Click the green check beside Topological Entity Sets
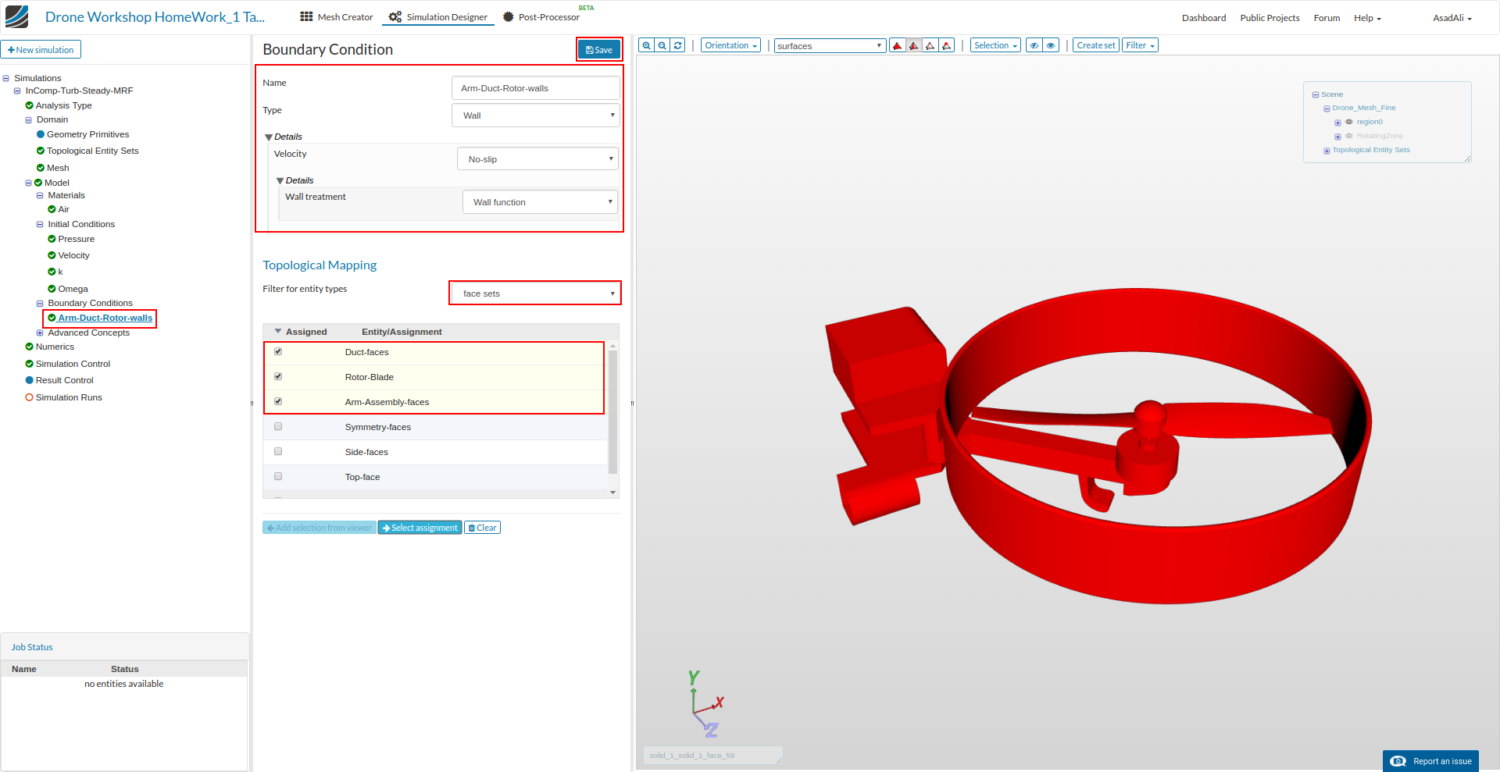 (x=41, y=151)
